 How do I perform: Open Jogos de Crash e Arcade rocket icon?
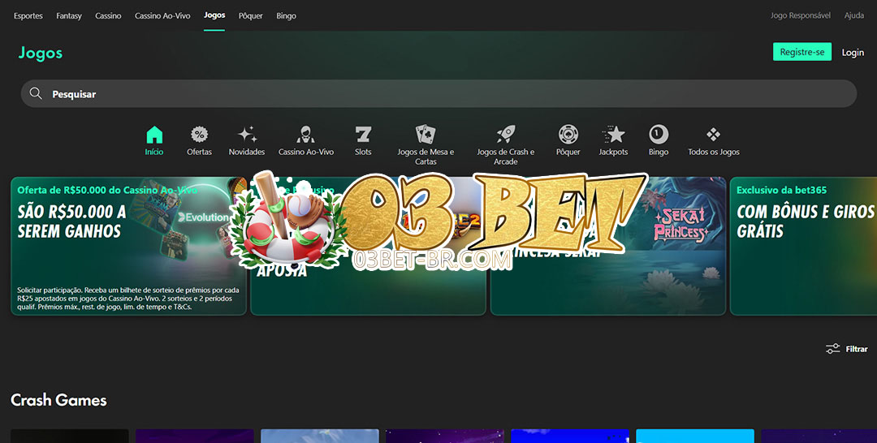point(506,135)
